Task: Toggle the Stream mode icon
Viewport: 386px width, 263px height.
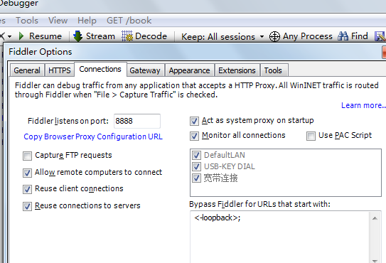Action: [77, 36]
